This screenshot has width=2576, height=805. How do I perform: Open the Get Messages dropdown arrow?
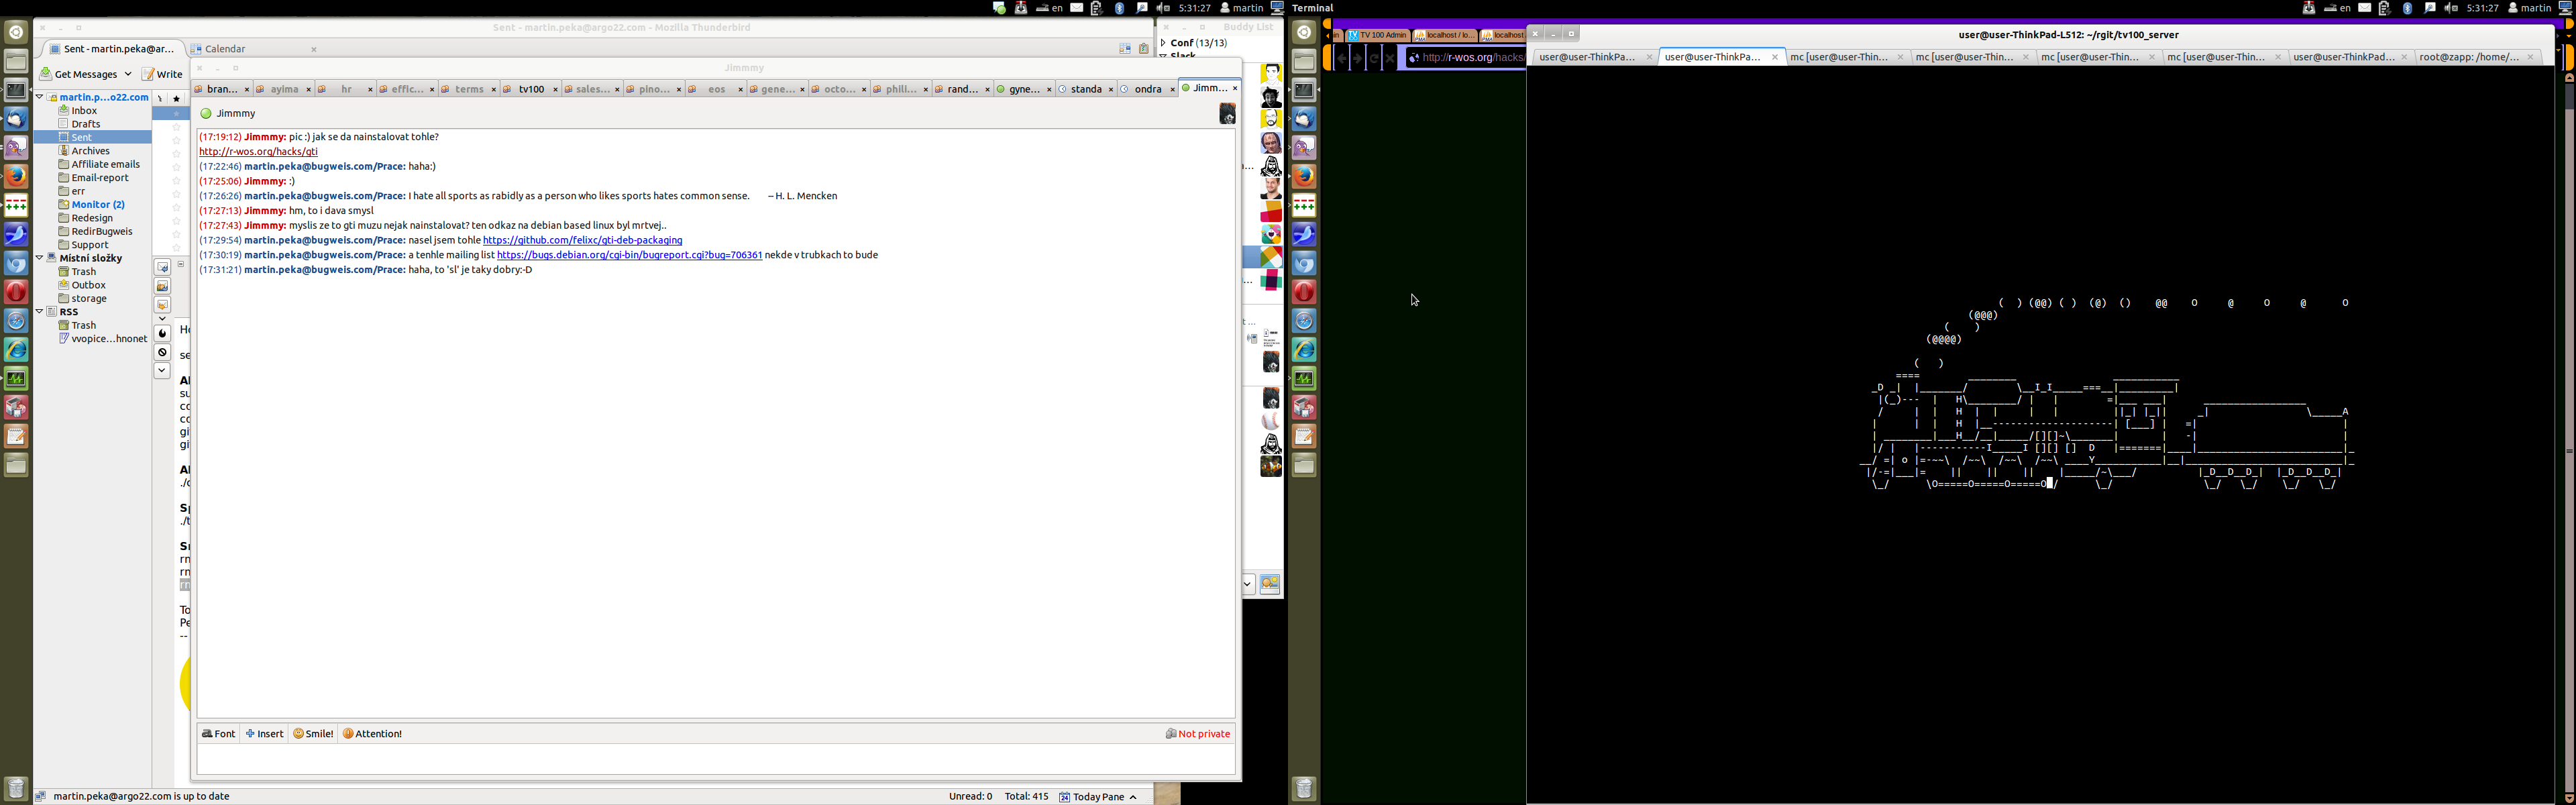(128, 74)
